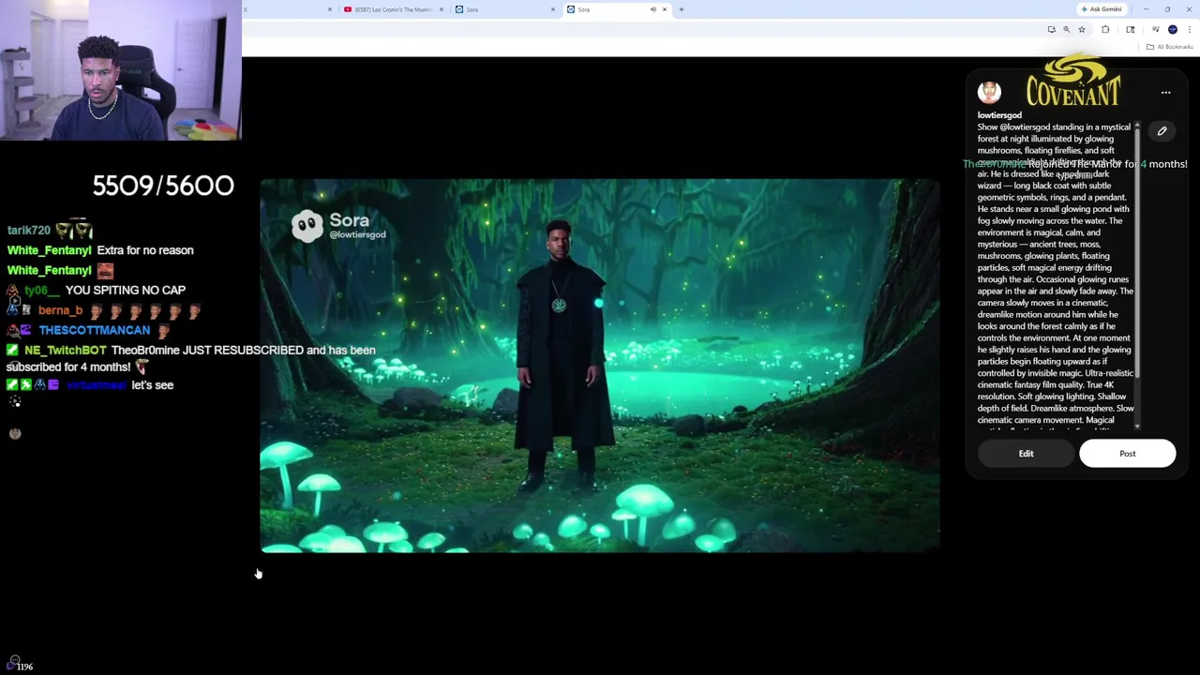Viewport: 1200px width, 675px height.
Task: Click the Edit button under the prompt
Action: click(x=1026, y=454)
